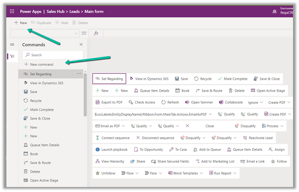
Task: Close the Commands panel
Action: pyautogui.click(x=81, y=44)
